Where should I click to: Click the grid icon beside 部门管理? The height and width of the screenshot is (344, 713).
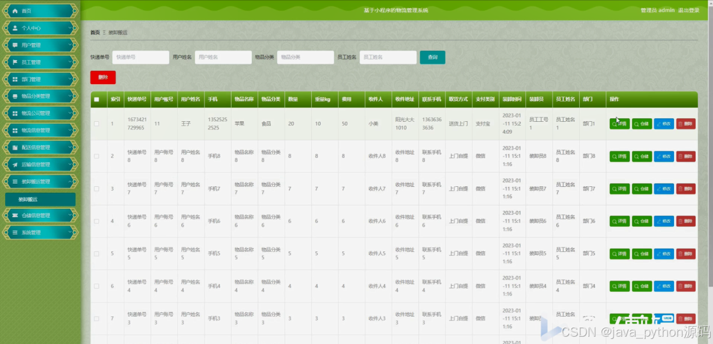click(x=15, y=79)
